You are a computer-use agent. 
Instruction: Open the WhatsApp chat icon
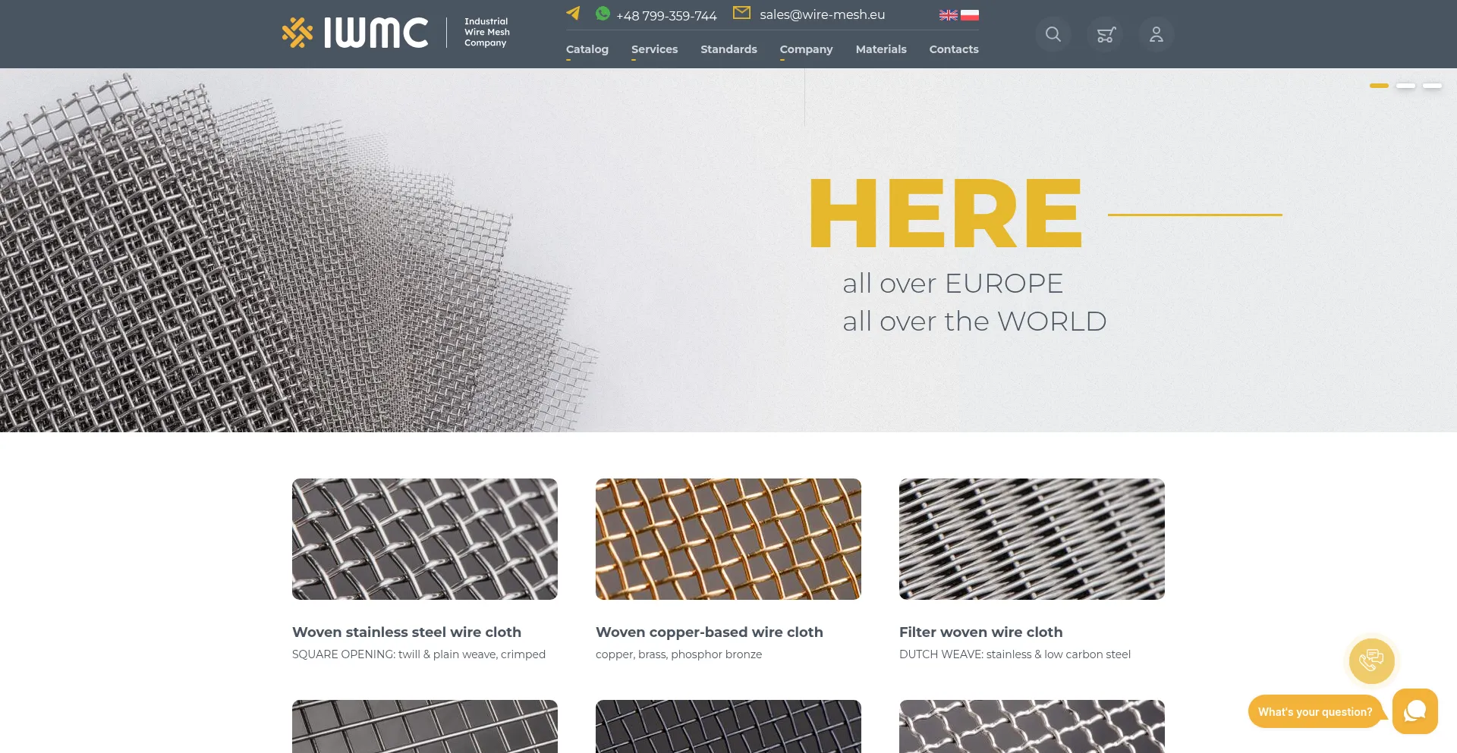603,14
